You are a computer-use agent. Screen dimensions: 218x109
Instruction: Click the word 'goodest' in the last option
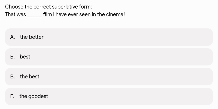pos(38,96)
